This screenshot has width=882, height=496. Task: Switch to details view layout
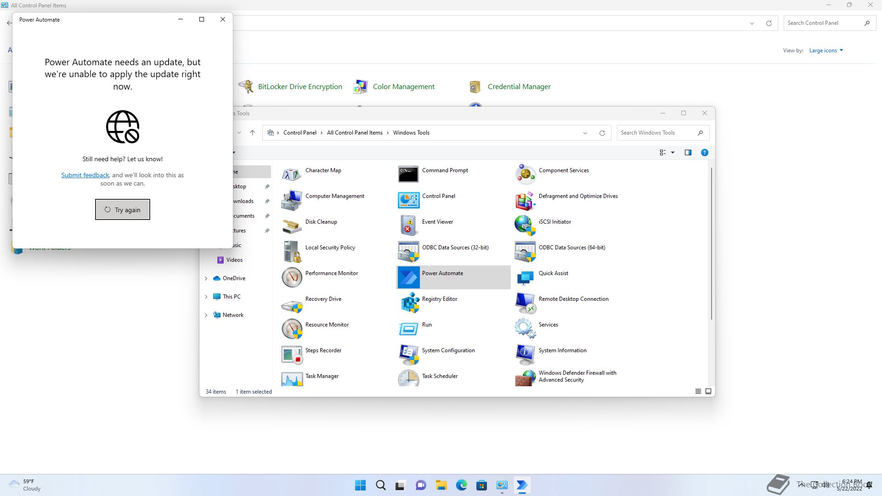tap(698, 391)
